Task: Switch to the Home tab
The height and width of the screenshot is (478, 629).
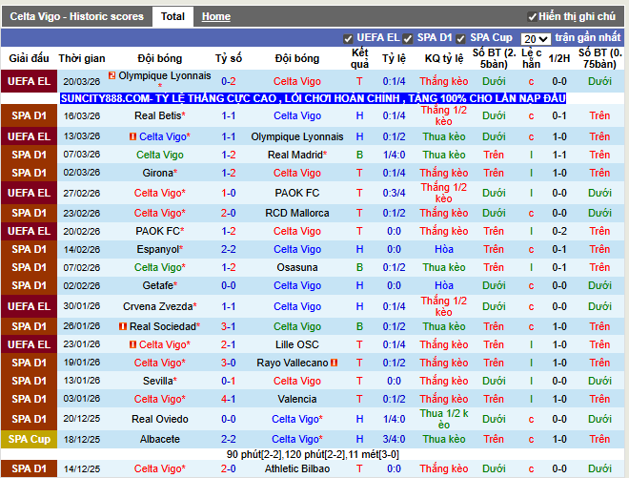Action: coord(215,16)
